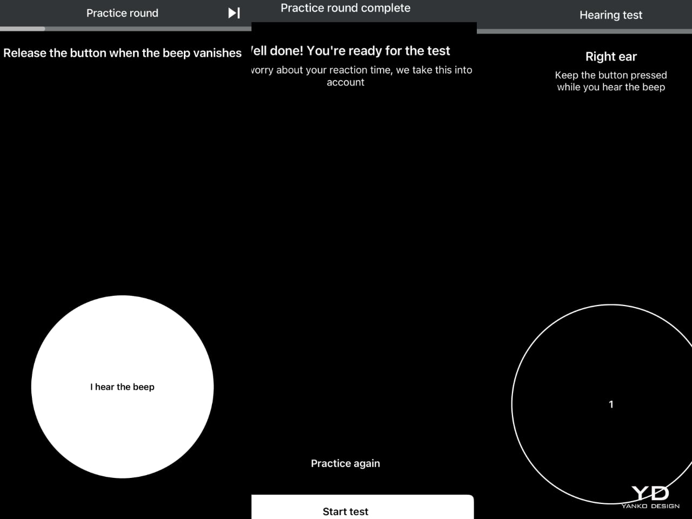This screenshot has width=692, height=519.
Task: Select the Practice again link
Action: pos(345,463)
